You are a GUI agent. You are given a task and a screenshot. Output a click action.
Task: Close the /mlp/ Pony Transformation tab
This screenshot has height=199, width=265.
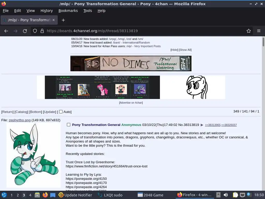point(54,20)
